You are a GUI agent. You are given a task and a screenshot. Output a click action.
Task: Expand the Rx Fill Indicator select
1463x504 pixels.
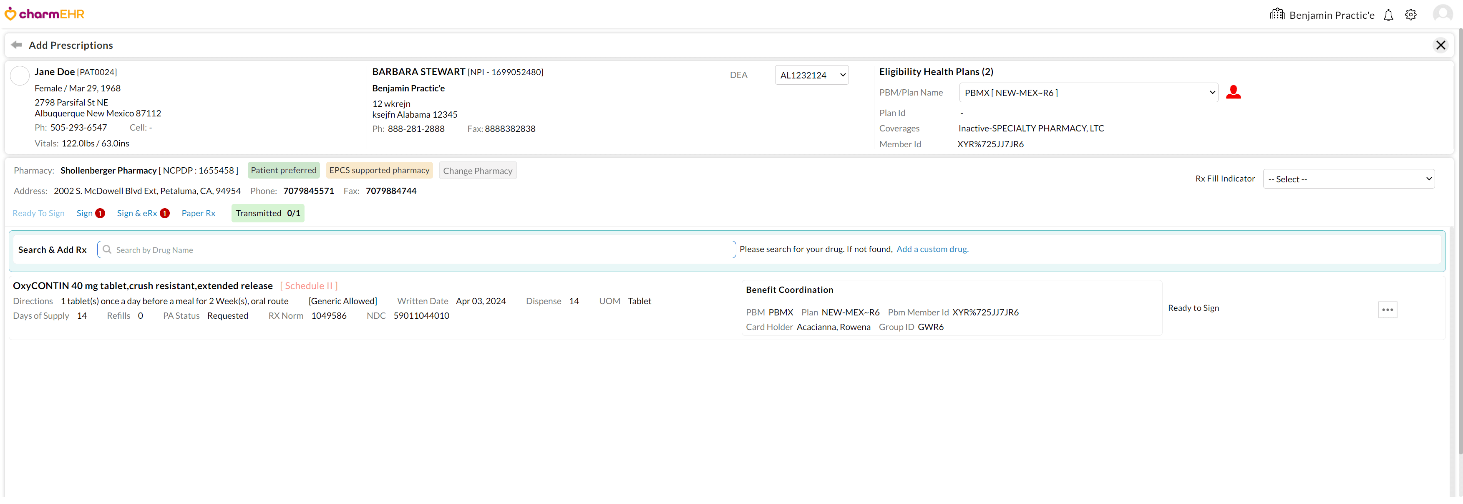(x=1348, y=179)
